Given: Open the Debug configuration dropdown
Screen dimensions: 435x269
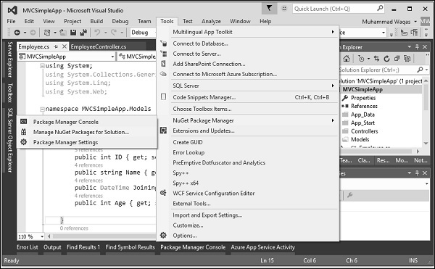Looking at the screenshot, I should click(x=142, y=33).
